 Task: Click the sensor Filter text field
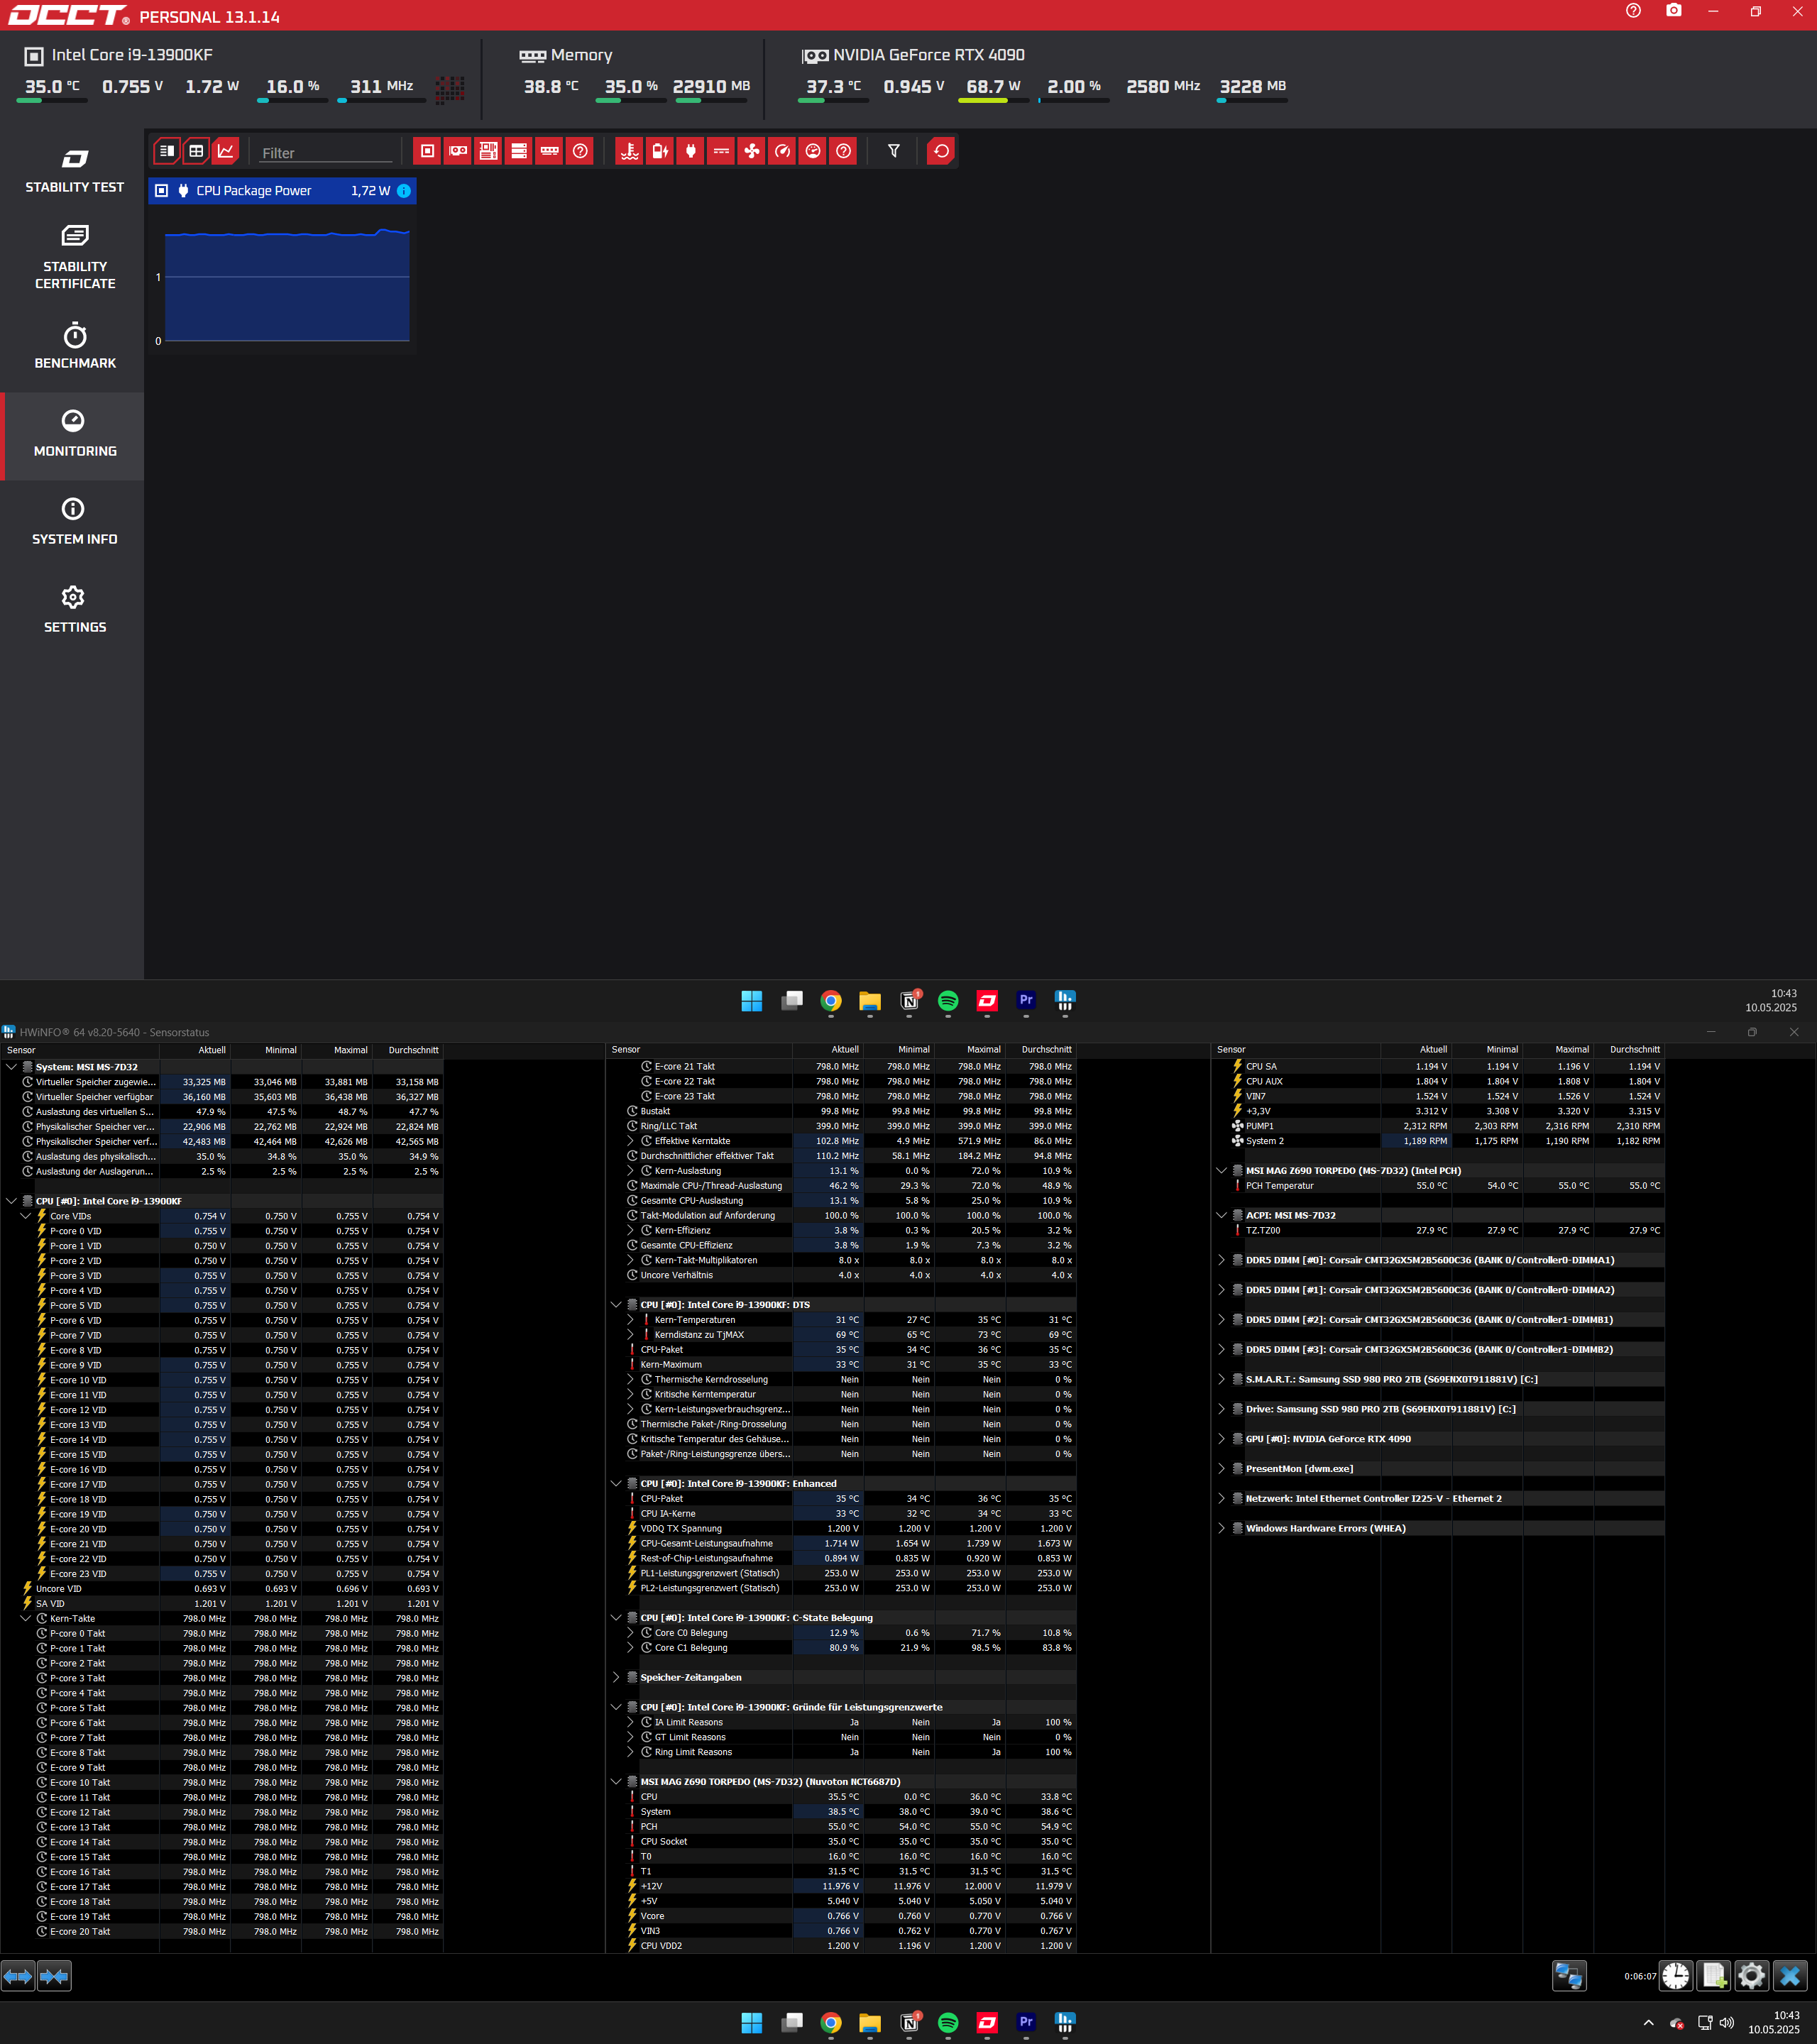325,153
